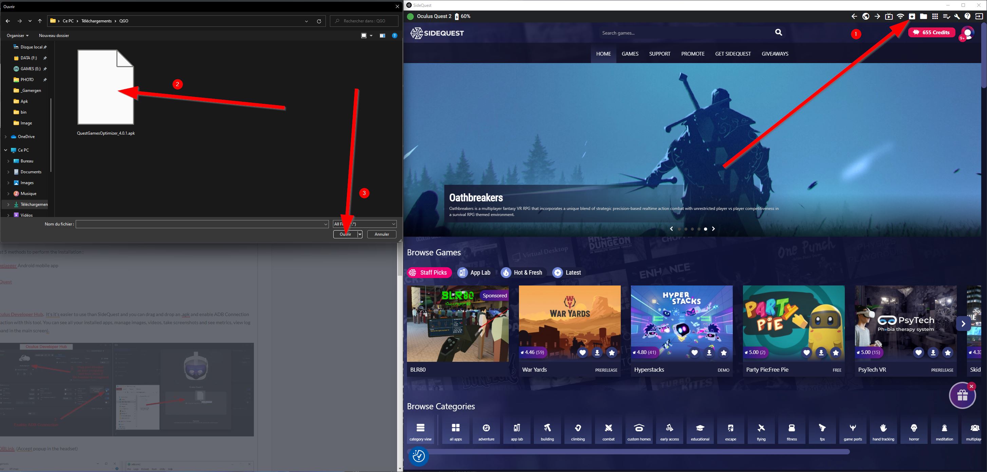Click the categories horizontal scrollbar
Viewport: 987px width, 472px height.
tap(628, 452)
